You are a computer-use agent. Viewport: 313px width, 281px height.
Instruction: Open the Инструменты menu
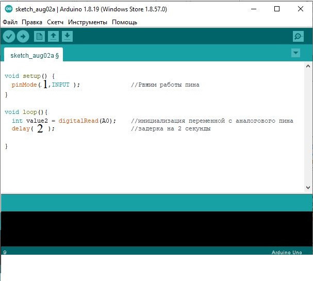coord(88,22)
